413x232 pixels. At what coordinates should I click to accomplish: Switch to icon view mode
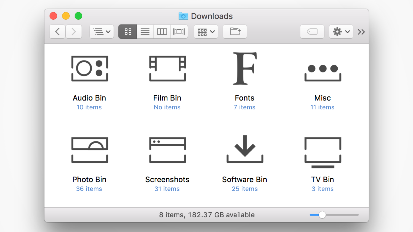pos(128,32)
